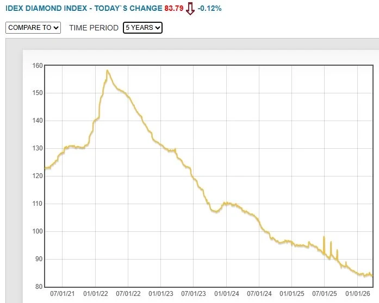Click the 01/01/23 x-axis date label
The width and height of the screenshot is (379, 303).
pos(161,294)
